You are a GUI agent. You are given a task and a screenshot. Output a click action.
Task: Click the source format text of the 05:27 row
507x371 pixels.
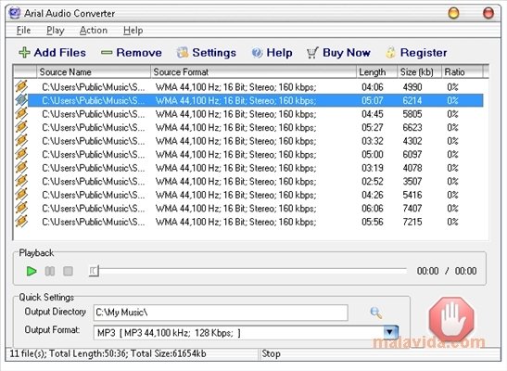point(235,128)
